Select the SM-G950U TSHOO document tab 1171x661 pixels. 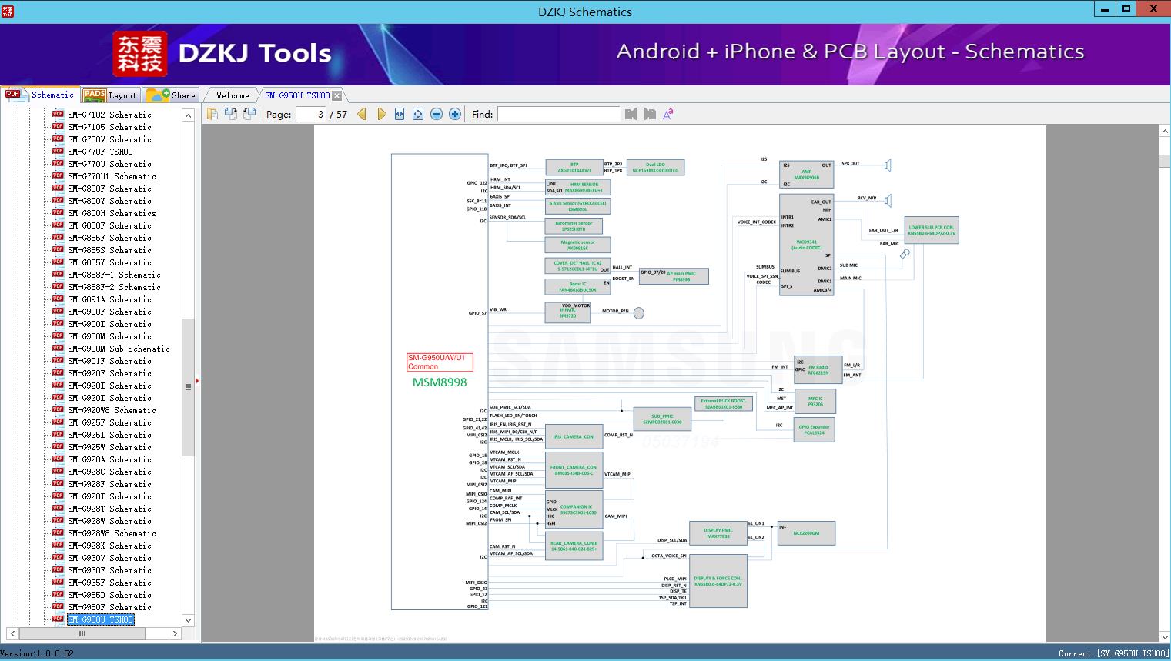click(x=297, y=95)
